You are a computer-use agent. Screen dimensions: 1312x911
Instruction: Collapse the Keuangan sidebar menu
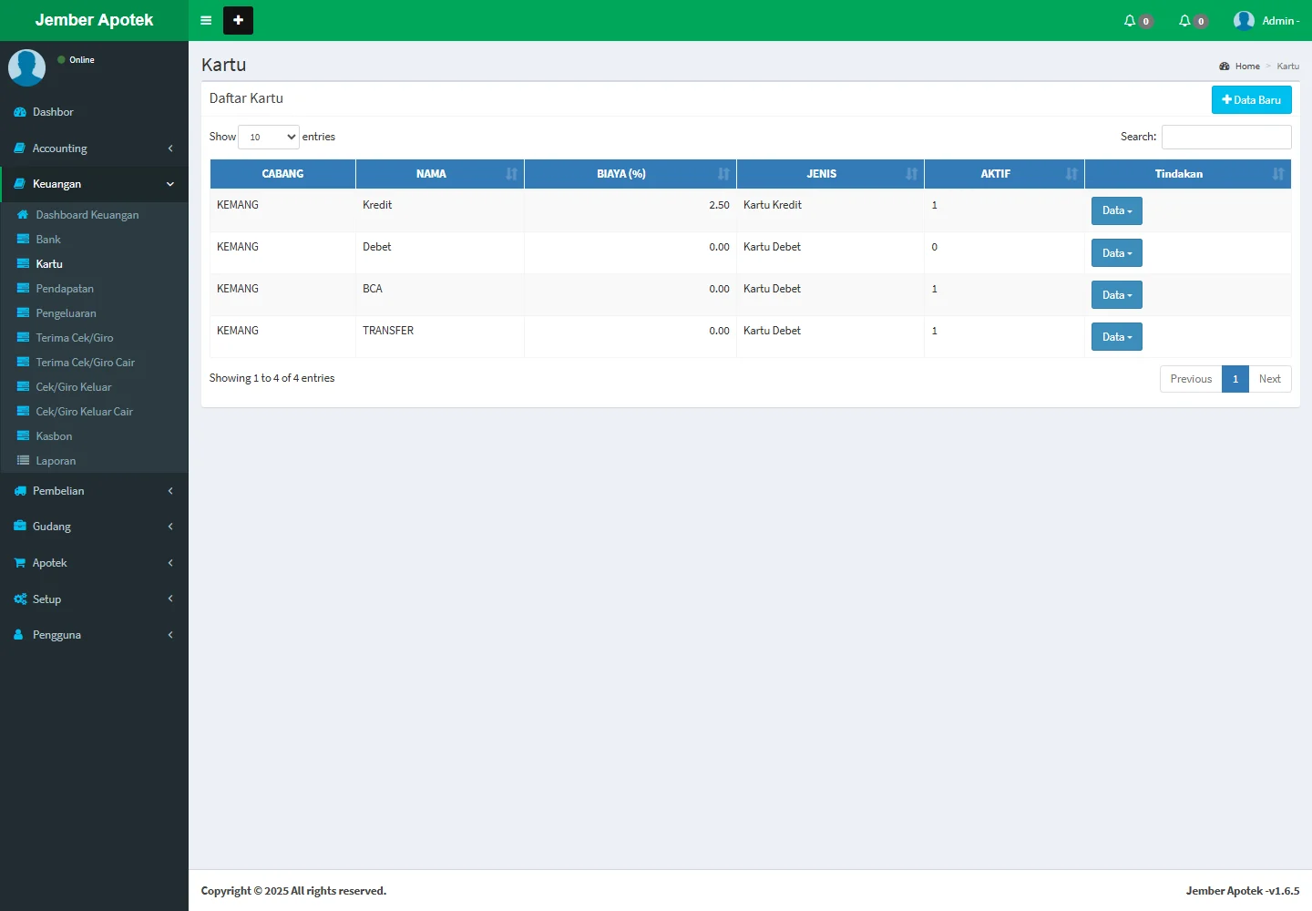pyautogui.click(x=94, y=184)
